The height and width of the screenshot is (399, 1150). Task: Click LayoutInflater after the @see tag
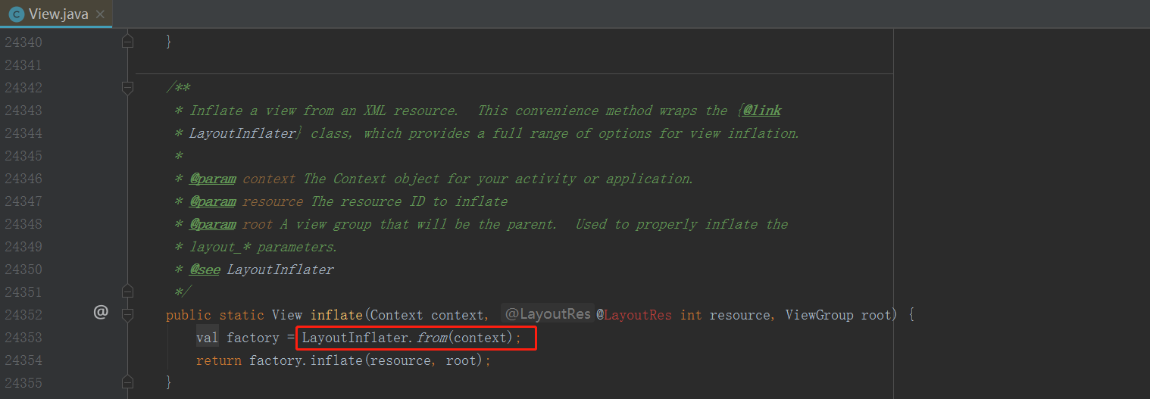pyautogui.click(x=280, y=270)
